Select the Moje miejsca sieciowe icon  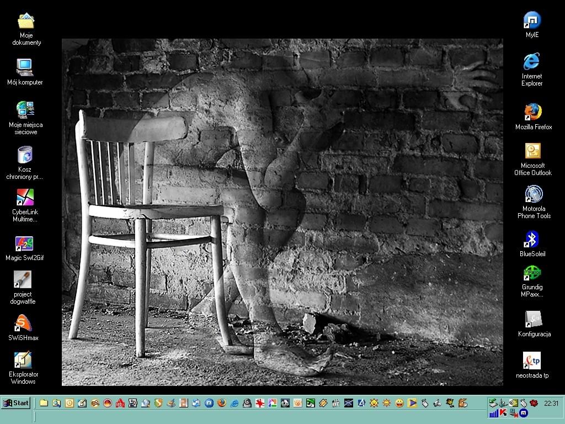click(x=25, y=118)
